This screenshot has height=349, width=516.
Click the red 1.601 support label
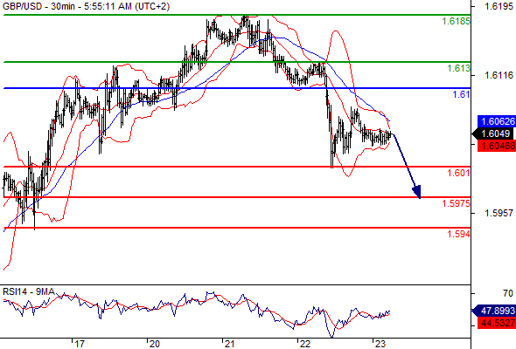[458, 173]
